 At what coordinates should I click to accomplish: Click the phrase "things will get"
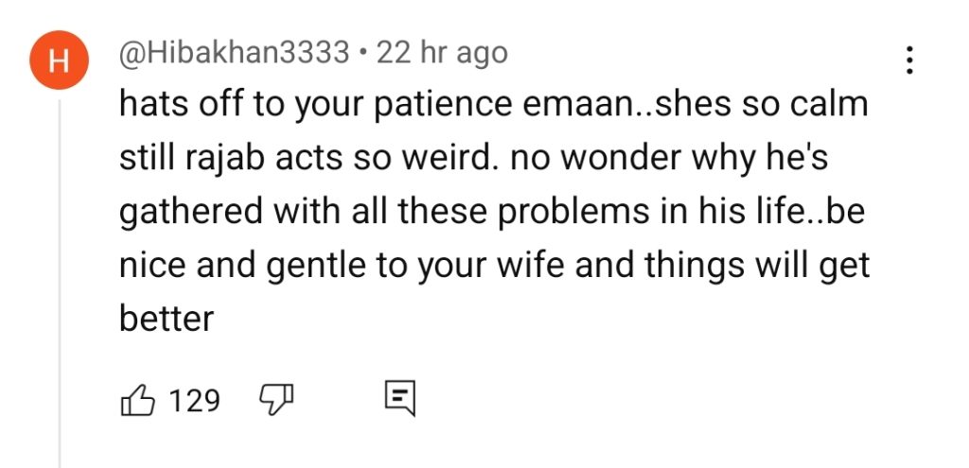coord(757,267)
